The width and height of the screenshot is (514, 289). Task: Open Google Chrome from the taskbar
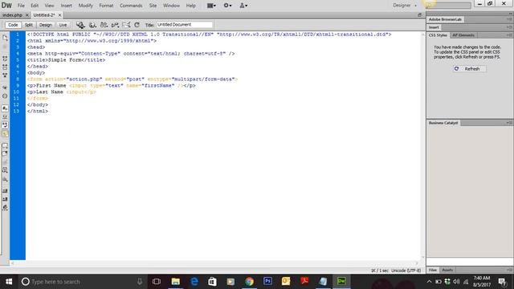(x=249, y=282)
